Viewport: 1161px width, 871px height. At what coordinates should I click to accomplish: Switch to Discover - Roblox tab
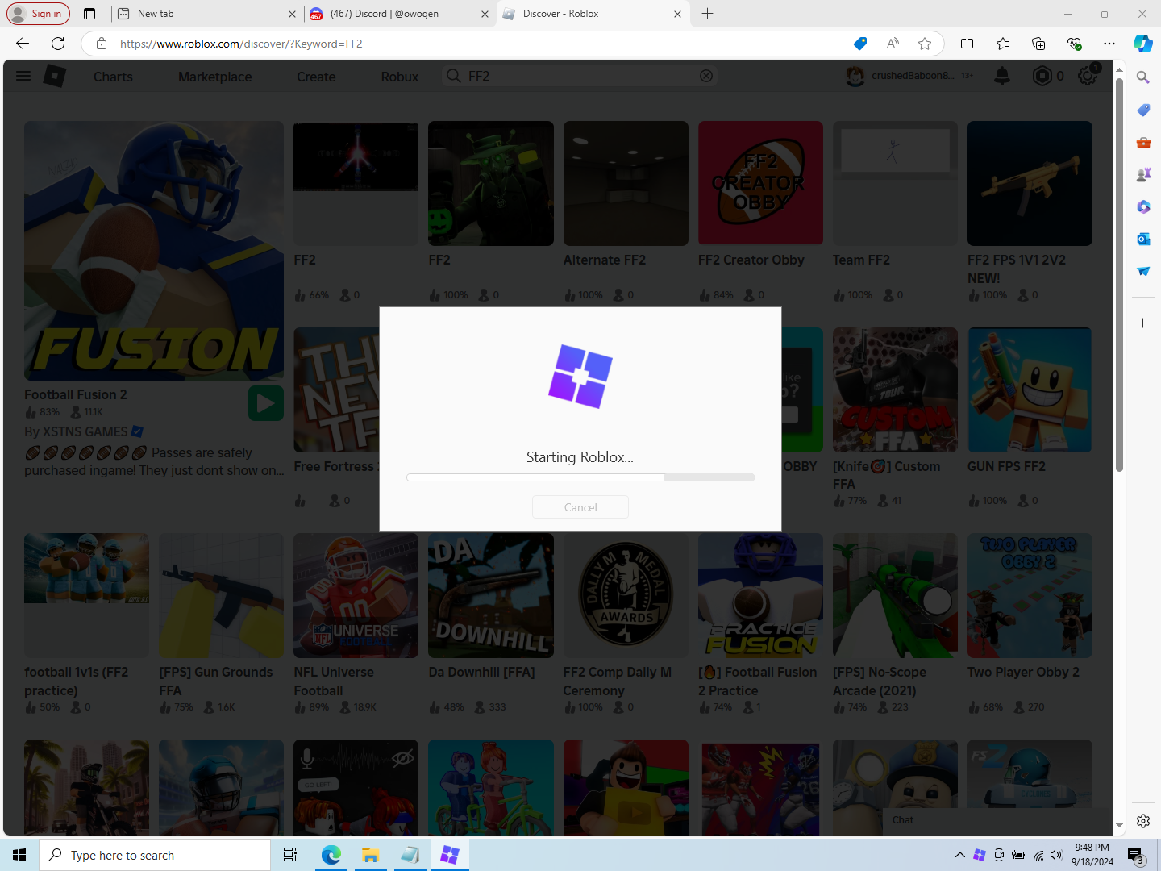point(593,14)
